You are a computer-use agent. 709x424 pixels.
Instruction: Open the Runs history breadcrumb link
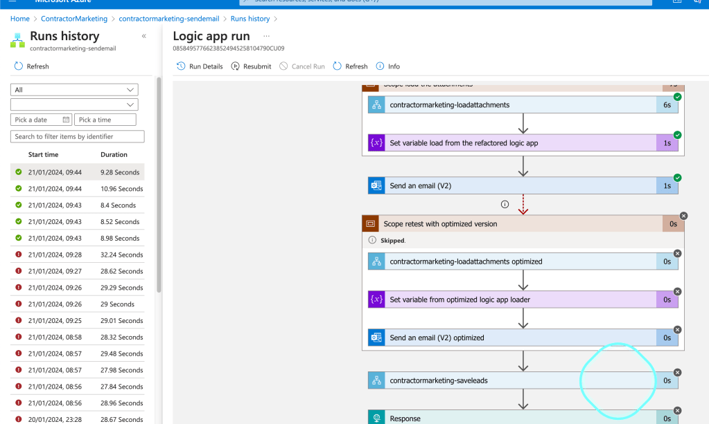[x=250, y=19]
